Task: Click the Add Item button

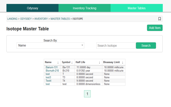Action: (155, 28)
